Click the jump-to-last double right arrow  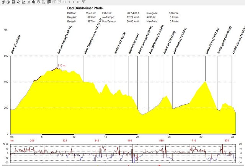(x=78, y=2)
